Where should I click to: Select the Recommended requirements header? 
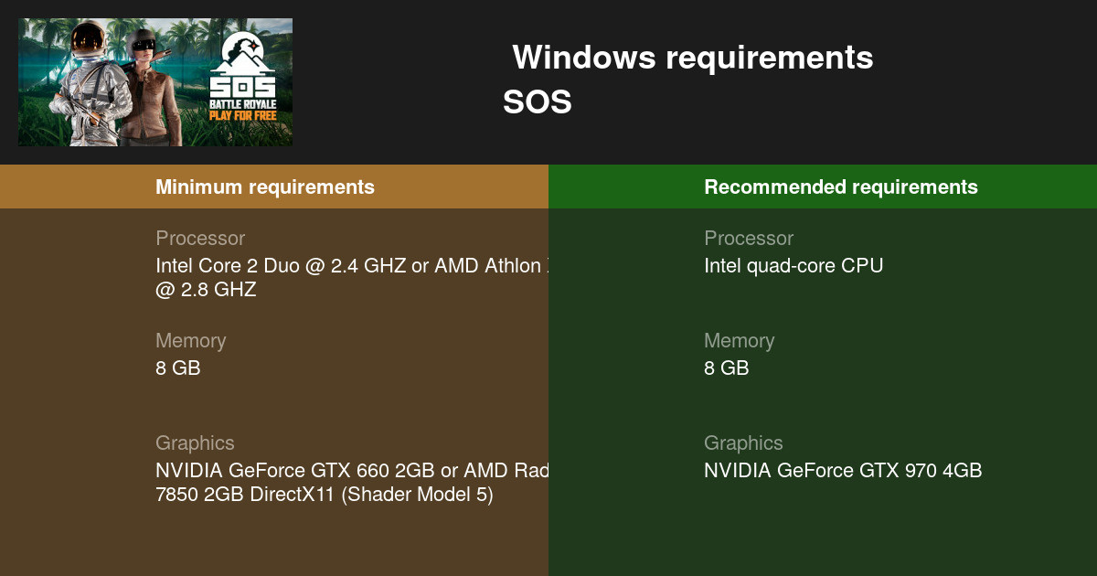[840, 187]
